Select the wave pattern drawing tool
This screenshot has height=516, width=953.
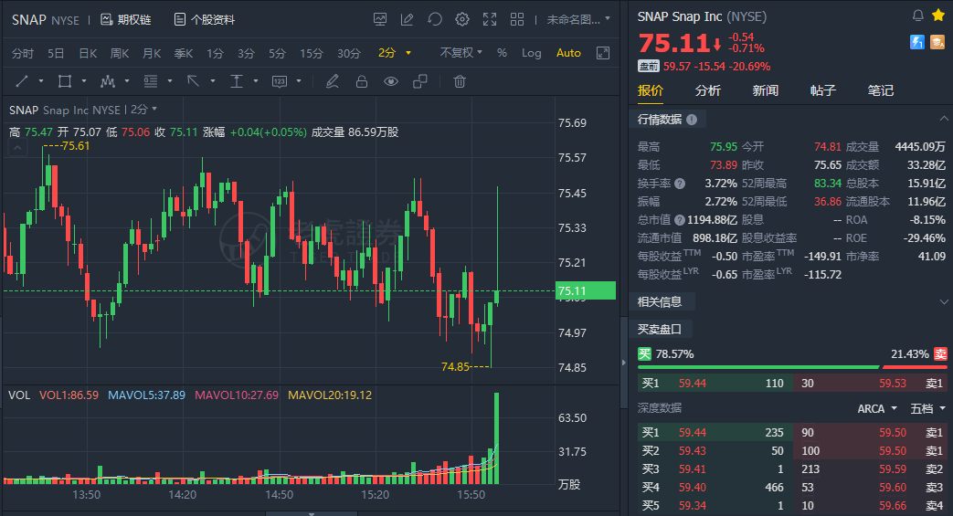coord(108,81)
